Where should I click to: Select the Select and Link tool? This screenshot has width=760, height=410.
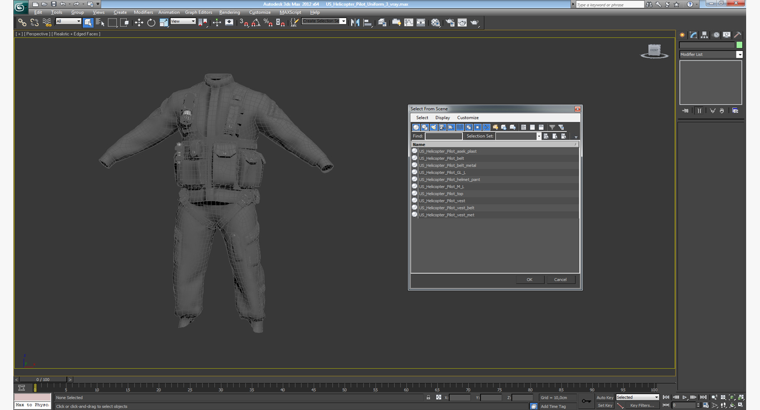(x=22, y=23)
